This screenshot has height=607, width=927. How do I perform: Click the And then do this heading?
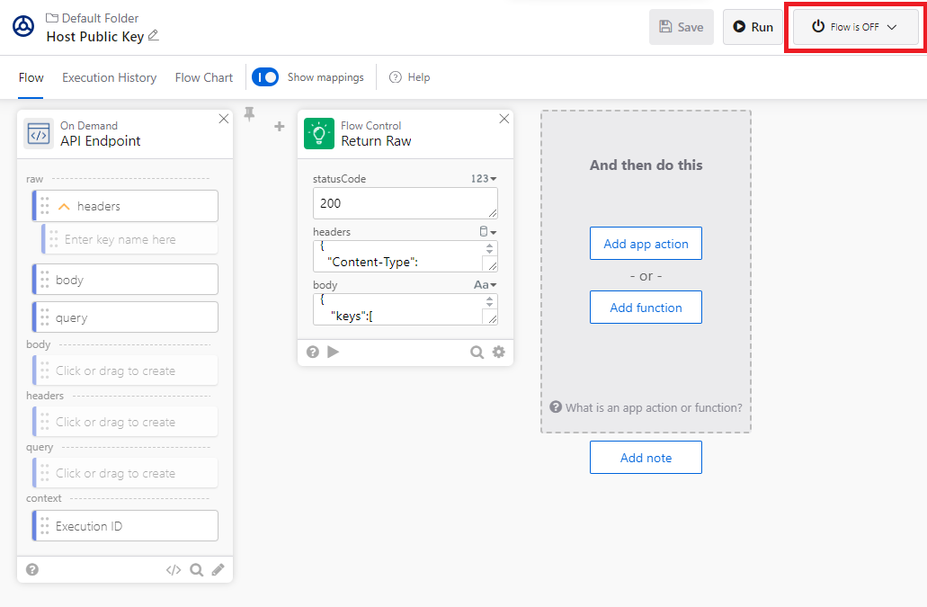(x=646, y=165)
